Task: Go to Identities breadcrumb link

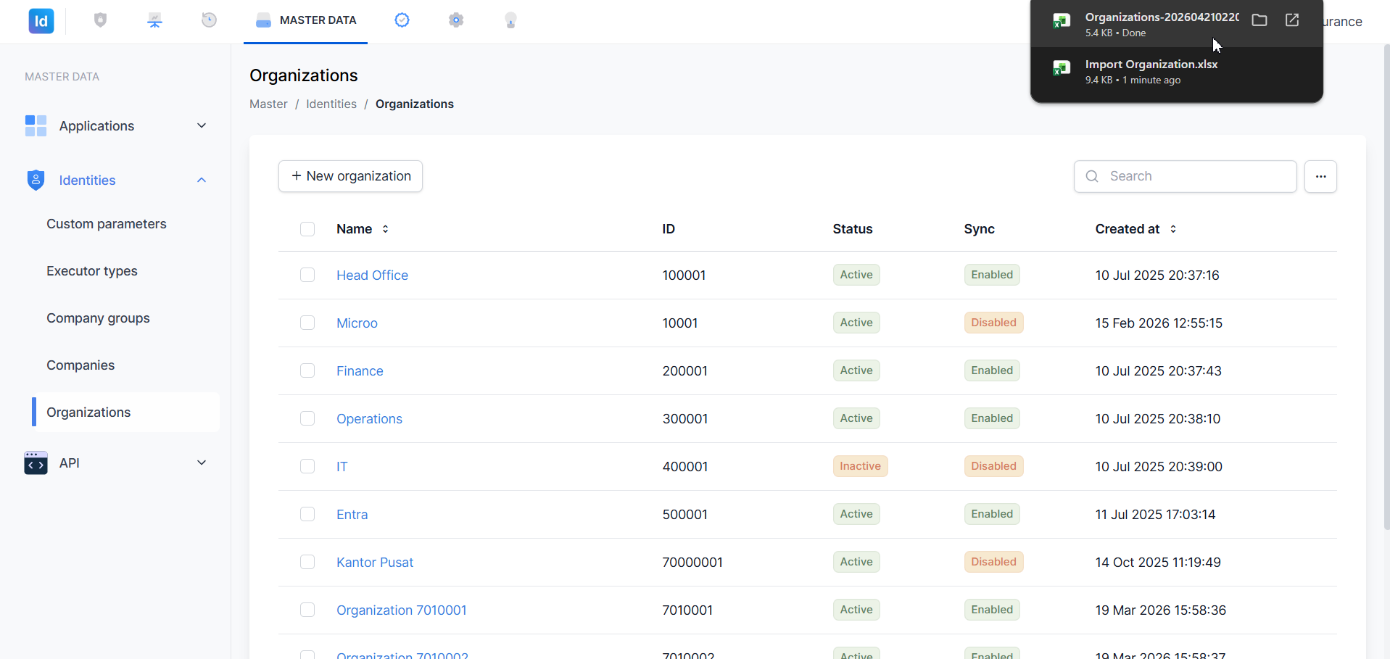Action: coord(331,104)
